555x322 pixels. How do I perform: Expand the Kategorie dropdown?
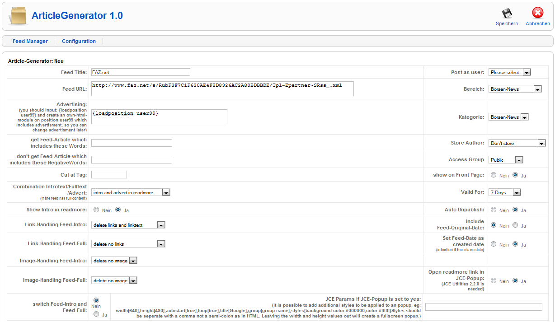[x=508, y=117]
